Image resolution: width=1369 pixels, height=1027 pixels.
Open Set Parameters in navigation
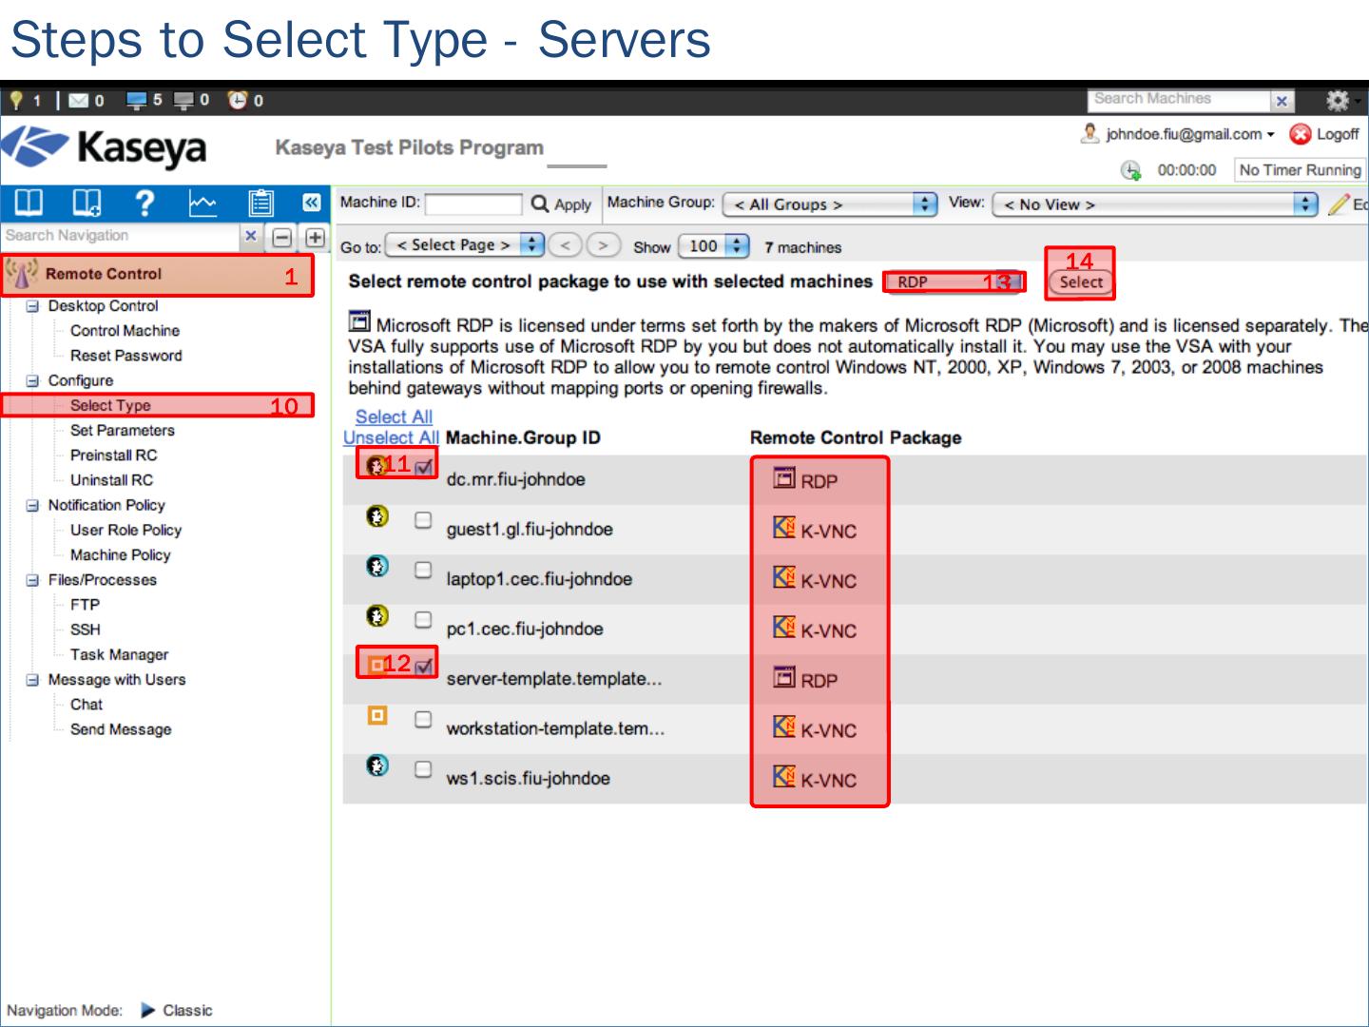coord(122,430)
